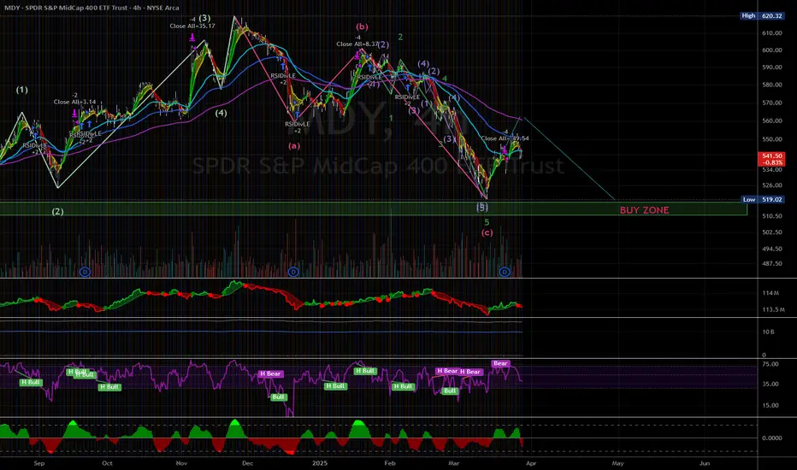Viewport: 797px width, 470px height.
Task: Click the red 541.50 current price label
Action: (x=771, y=159)
